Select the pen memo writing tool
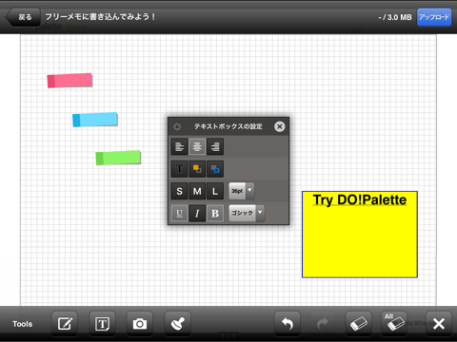This screenshot has height=342, width=457. click(65, 324)
